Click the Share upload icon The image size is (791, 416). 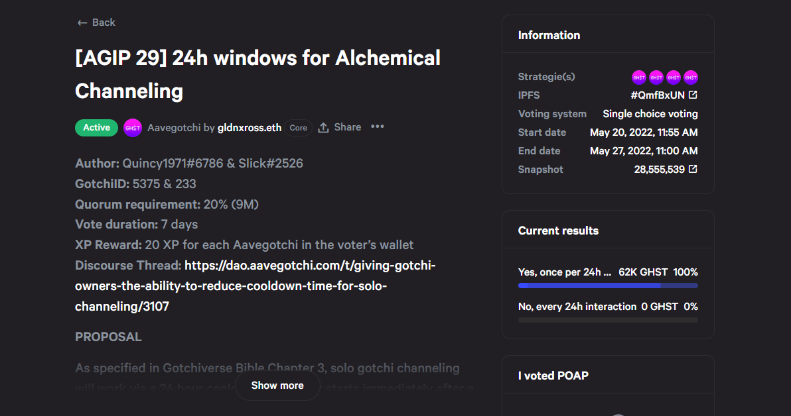[323, 128]
